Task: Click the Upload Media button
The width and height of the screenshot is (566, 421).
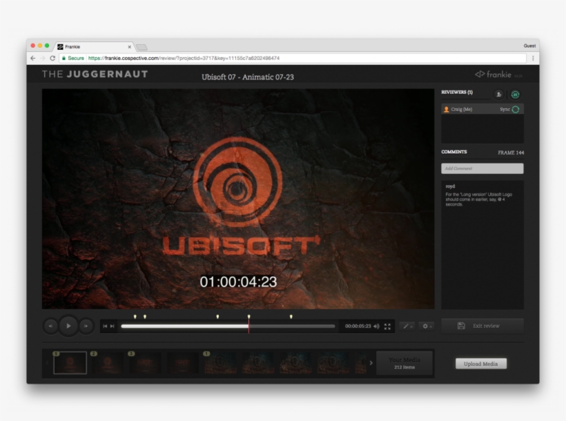Action: coord(480,364)
